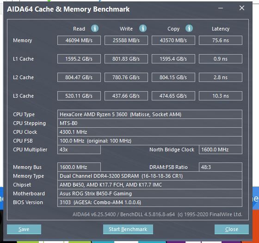259x243 pixels.
Task: Click L1 Cache Copy value 1595.4 GB/s
Action: pos(173,59)
